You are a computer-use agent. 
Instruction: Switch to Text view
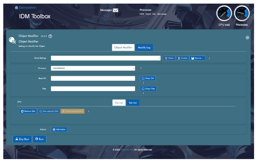coord(133,103)
